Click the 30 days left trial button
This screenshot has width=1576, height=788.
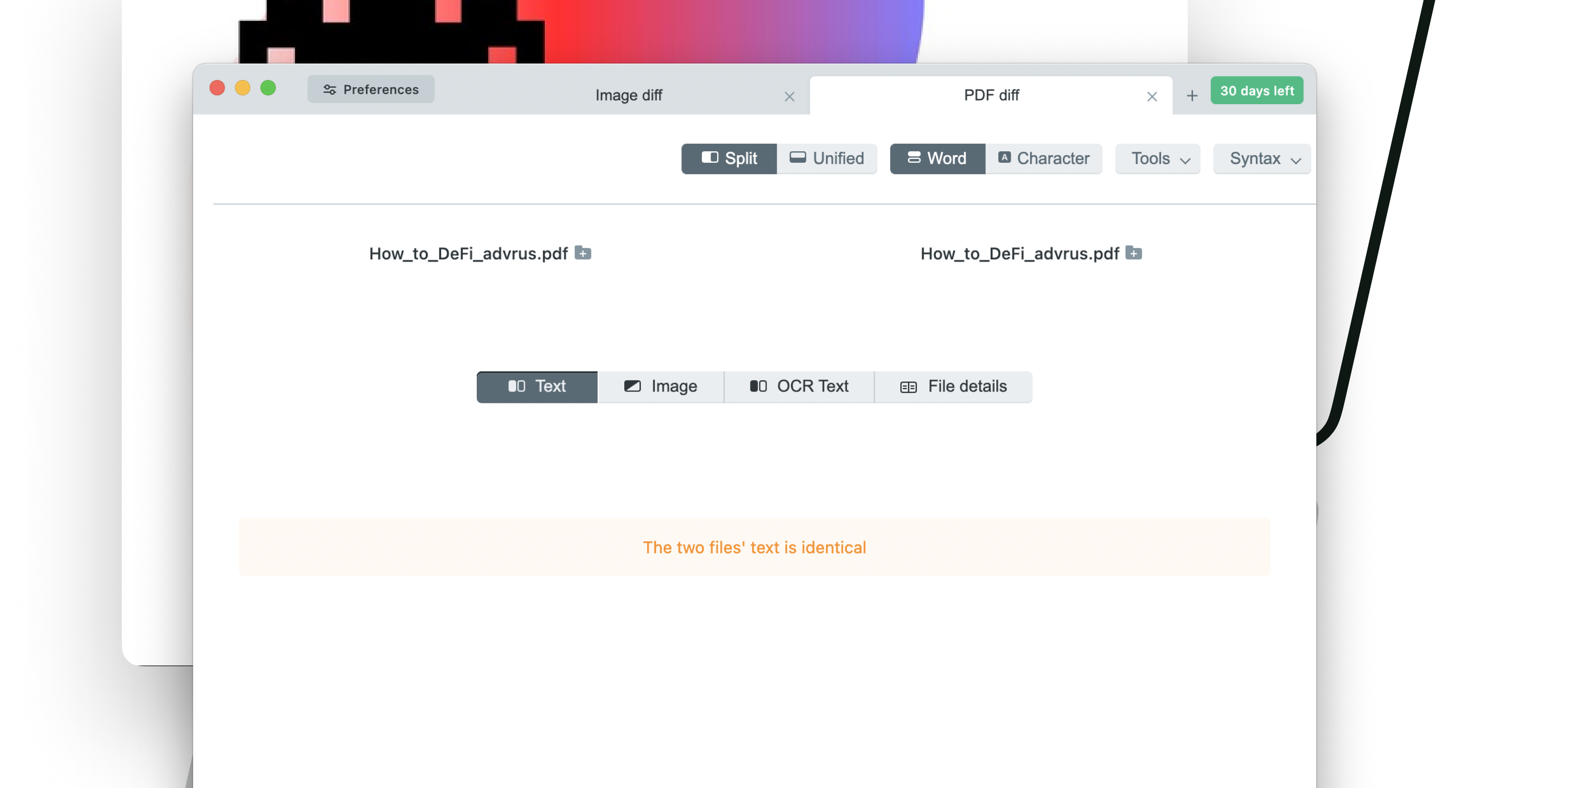pos(1257,90)
